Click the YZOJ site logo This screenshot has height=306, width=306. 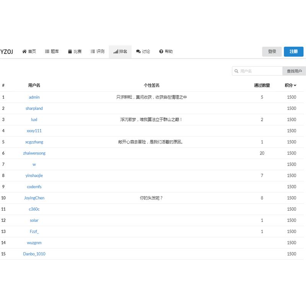tap(7, 52)
